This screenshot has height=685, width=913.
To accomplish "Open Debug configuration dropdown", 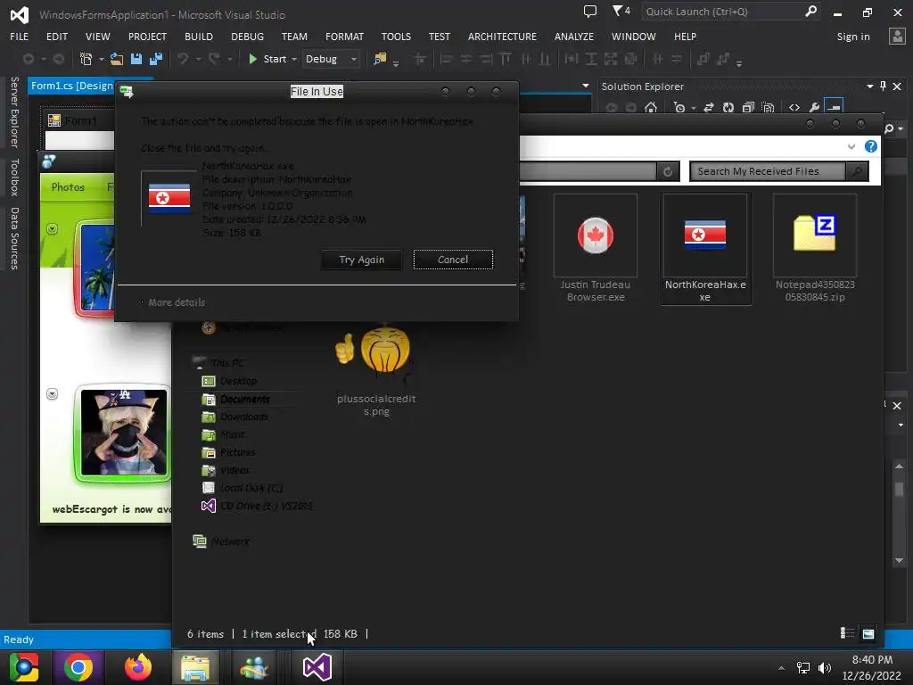I will [x=353, y=60].
